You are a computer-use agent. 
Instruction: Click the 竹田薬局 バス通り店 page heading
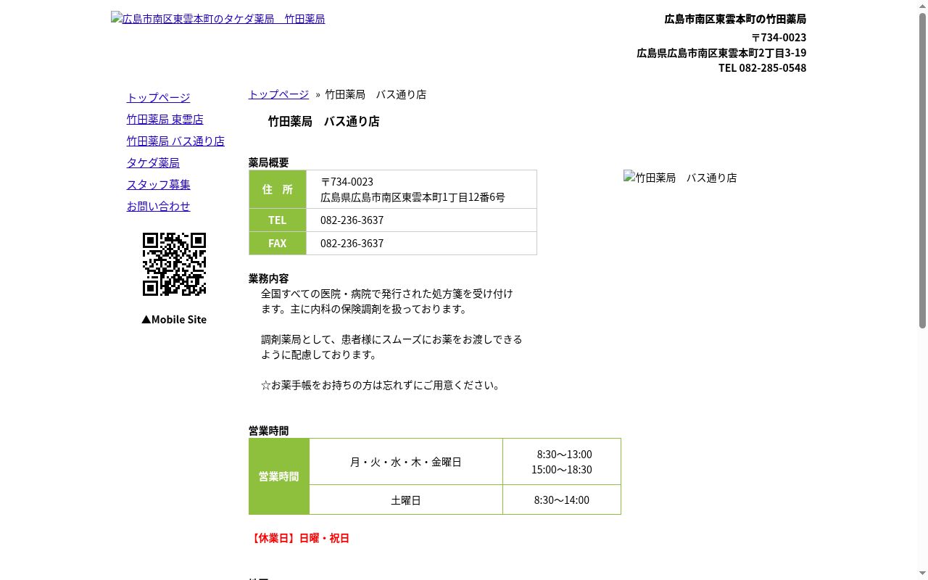(323, 121)
